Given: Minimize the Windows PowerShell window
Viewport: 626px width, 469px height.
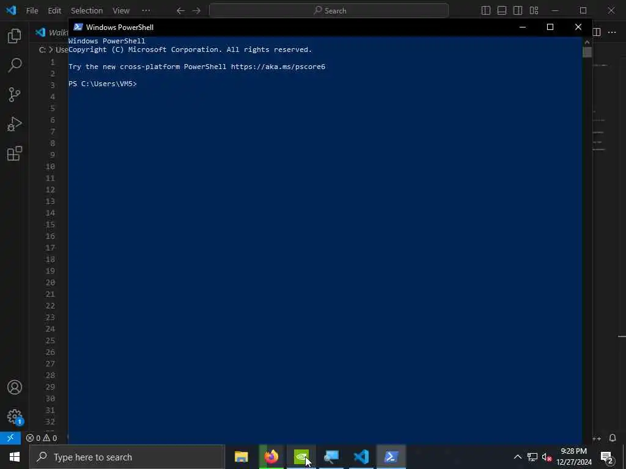Looking at the screenshot, I should 523,27.
